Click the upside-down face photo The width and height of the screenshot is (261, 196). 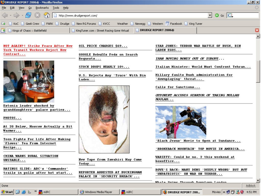104,119
